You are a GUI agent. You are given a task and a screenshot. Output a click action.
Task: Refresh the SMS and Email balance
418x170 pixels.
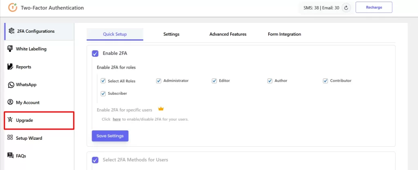click(x=346, y=8)
